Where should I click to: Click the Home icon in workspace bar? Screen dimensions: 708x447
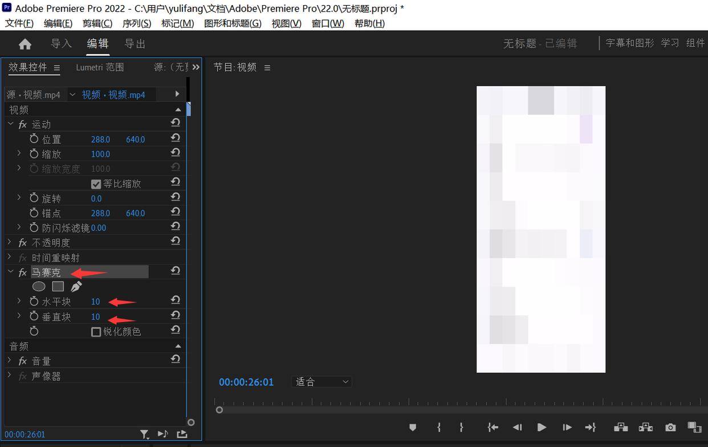(x=25, y=44)
